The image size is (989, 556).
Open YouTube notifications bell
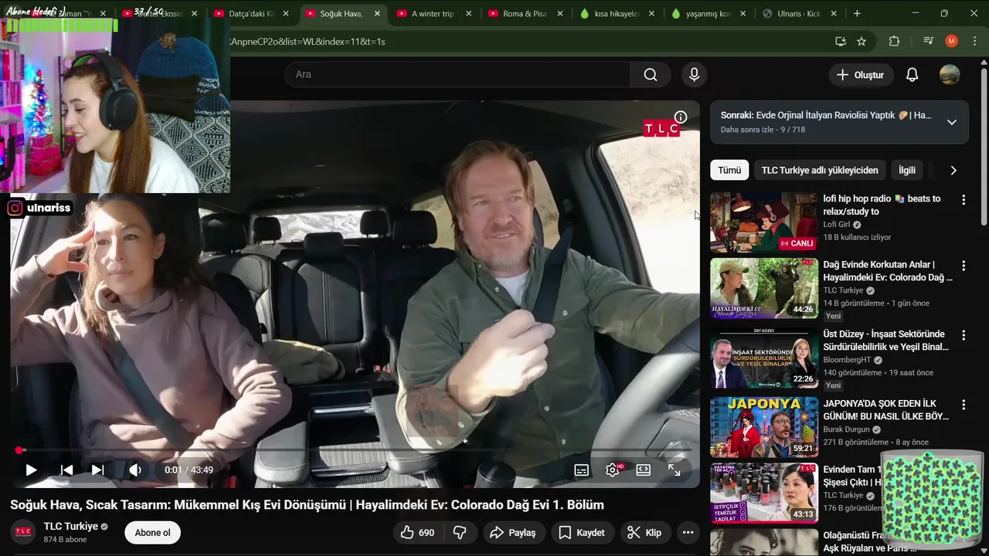(913, 75)
